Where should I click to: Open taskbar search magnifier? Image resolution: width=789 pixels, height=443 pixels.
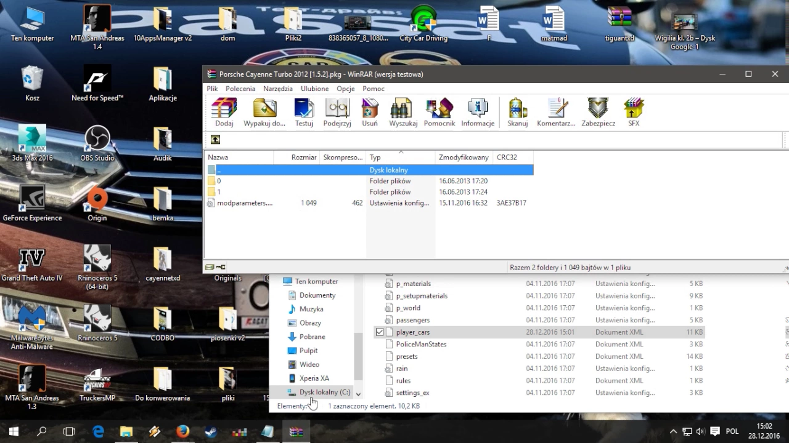click(41, 432)
